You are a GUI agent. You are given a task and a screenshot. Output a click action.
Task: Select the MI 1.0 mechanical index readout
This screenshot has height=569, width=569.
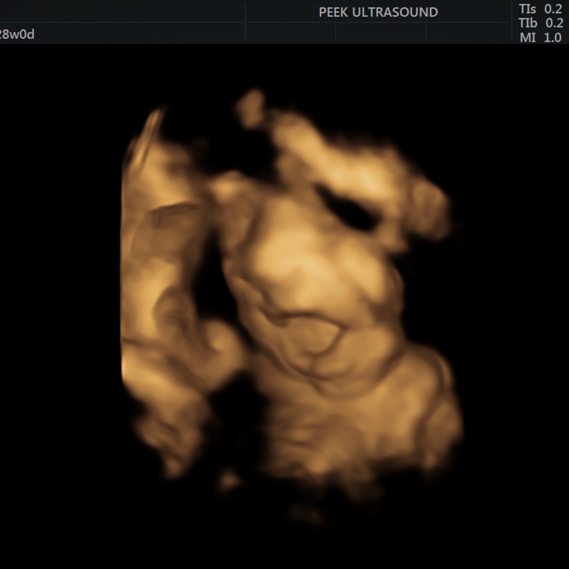coord(540,37)
